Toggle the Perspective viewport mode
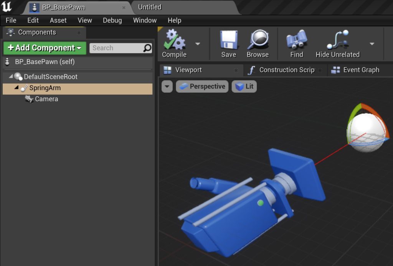This screenshot has width=393, height=266. [x=202, y=86]
